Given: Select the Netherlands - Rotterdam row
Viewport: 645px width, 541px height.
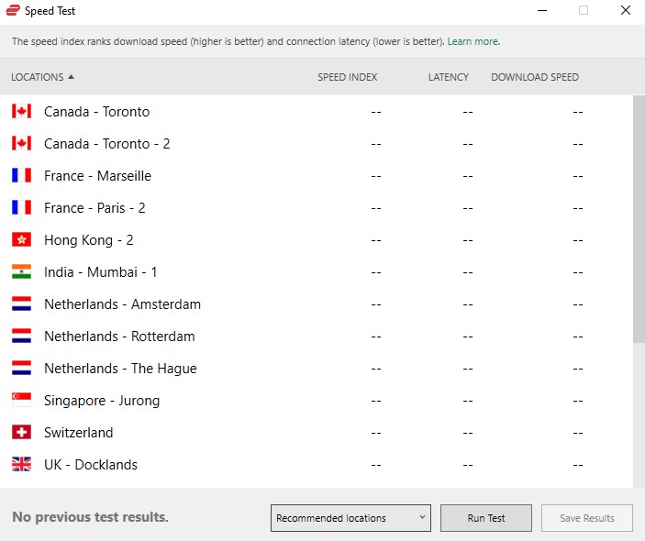Looking at the screenshot, I should (119, 337).
